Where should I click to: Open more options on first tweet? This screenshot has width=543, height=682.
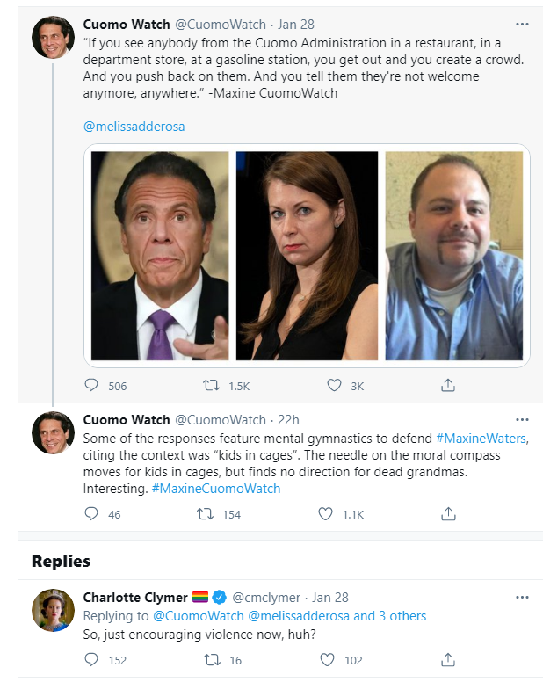[522, 24]
